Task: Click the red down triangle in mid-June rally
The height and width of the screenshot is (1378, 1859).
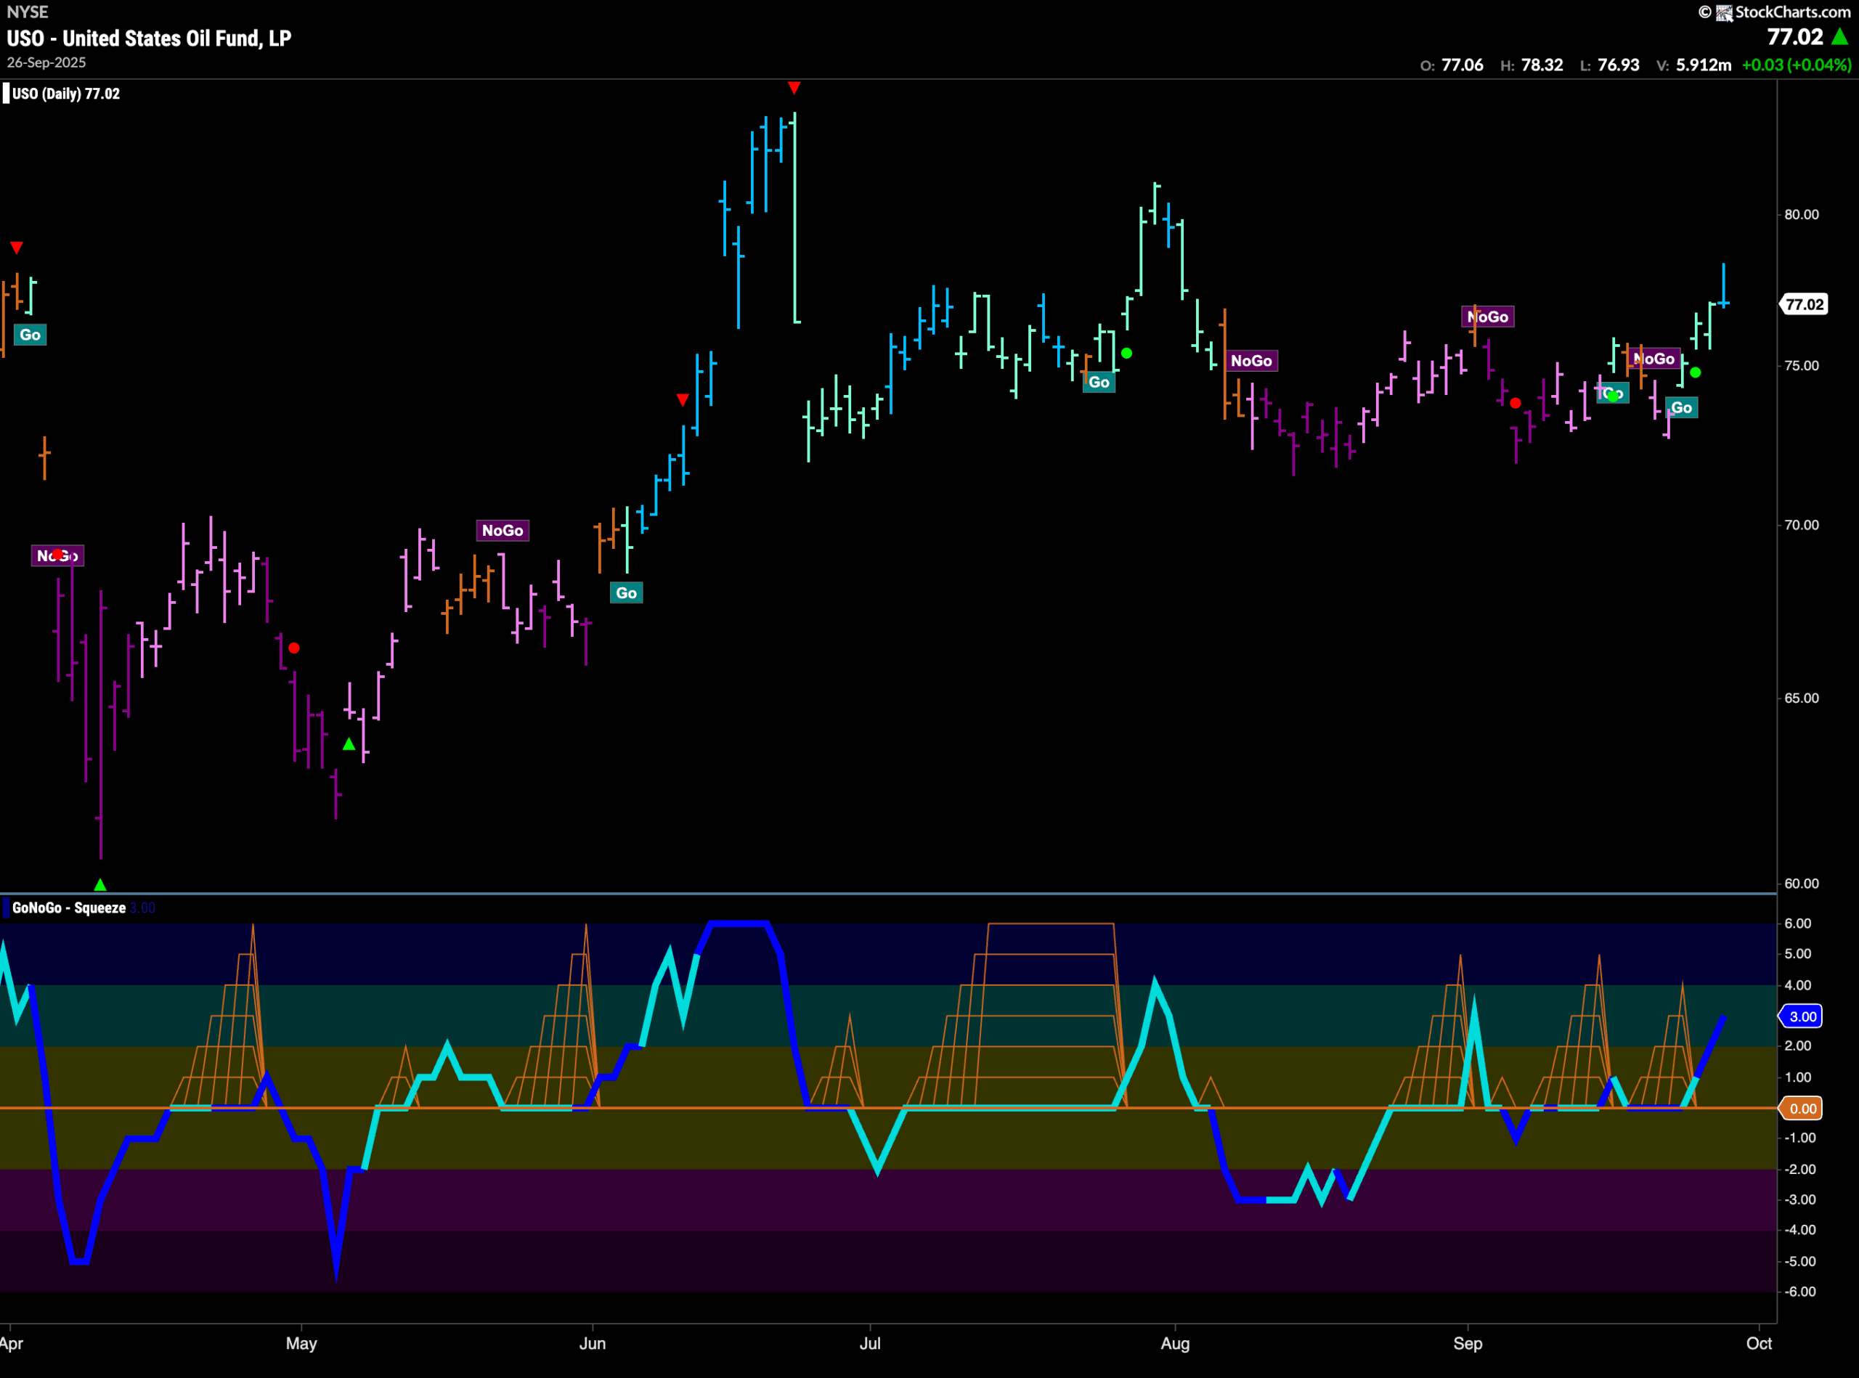Action: [683, 400]
